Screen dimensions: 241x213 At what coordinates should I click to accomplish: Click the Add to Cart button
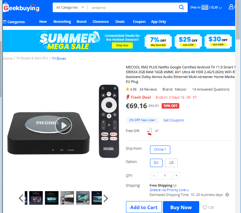144,207
